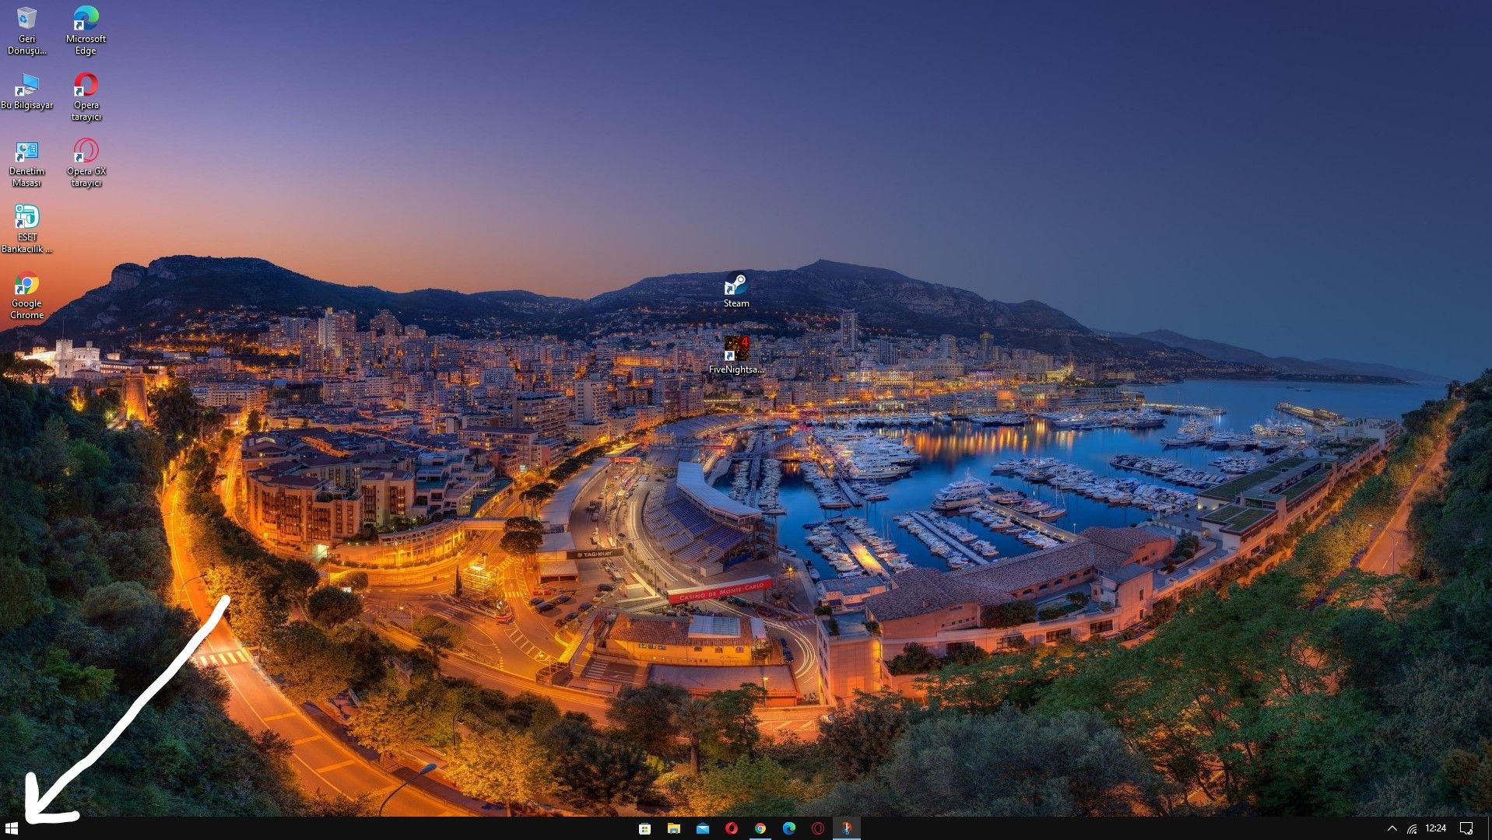Viewport: 1492px width, 840px height.
Task: Open File Explorer from the taskbar
Action: coord(674,828)
